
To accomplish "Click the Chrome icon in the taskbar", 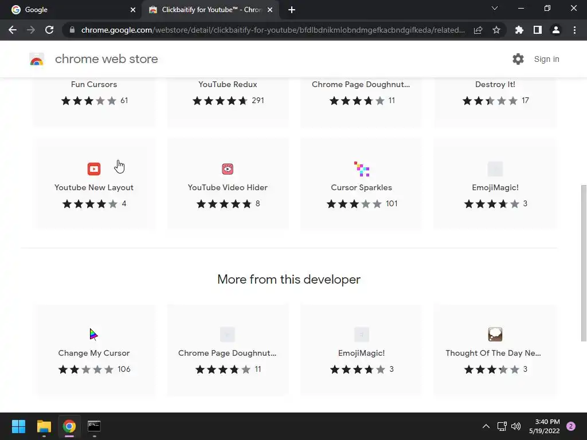I will click(69, 426).
